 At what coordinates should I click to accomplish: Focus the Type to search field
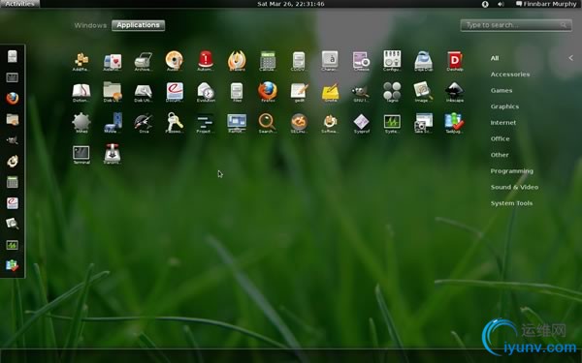516,25
